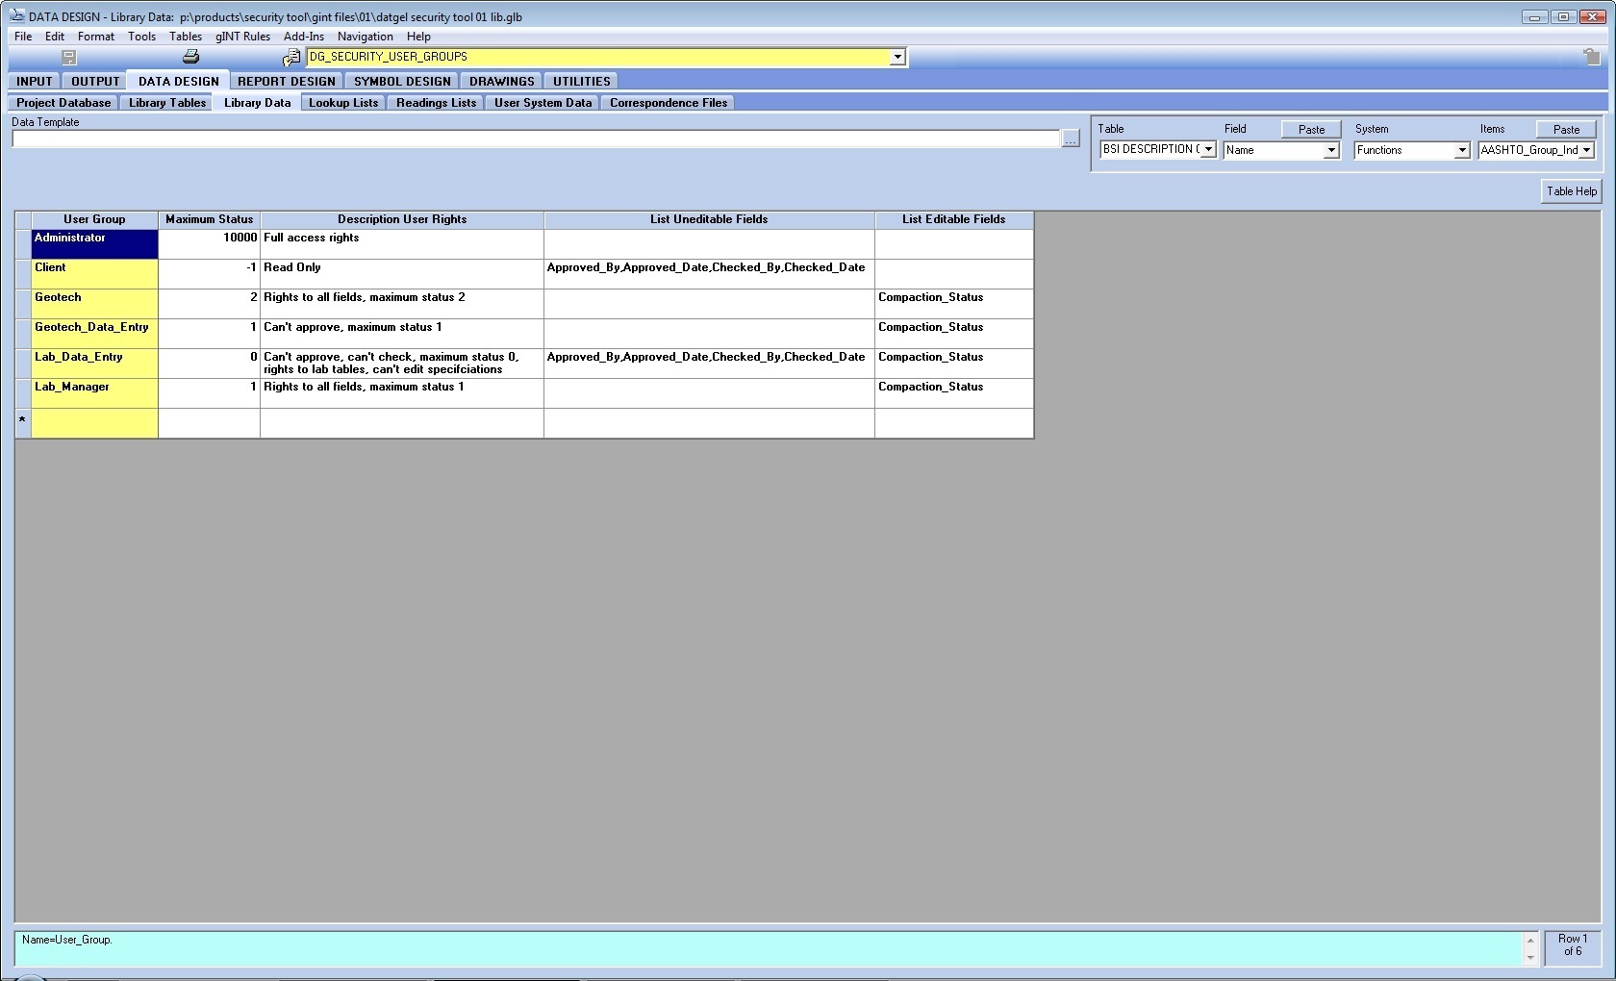Screen dimensions: 1616x981
Task: Go to the UTILITIES tab
Action: [582, 82]
